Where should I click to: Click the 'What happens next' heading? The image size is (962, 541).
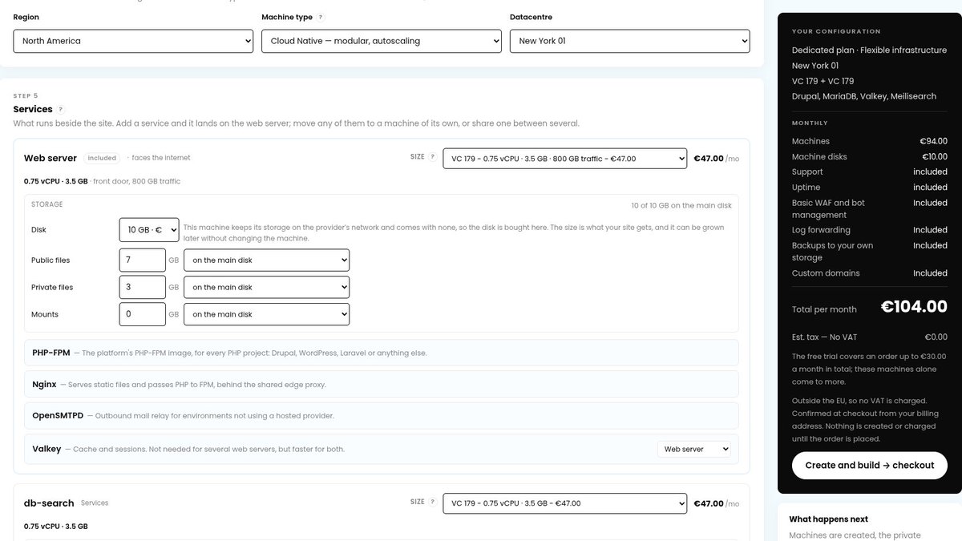click(828, 519)
